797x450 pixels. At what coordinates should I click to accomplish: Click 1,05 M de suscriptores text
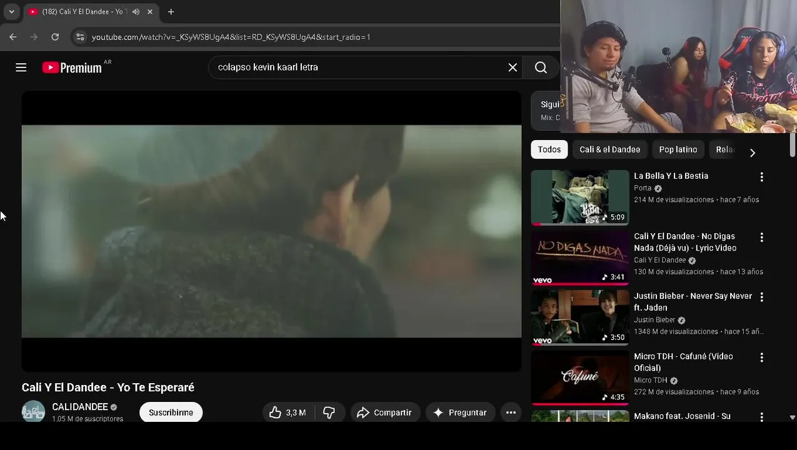point(88,419)
